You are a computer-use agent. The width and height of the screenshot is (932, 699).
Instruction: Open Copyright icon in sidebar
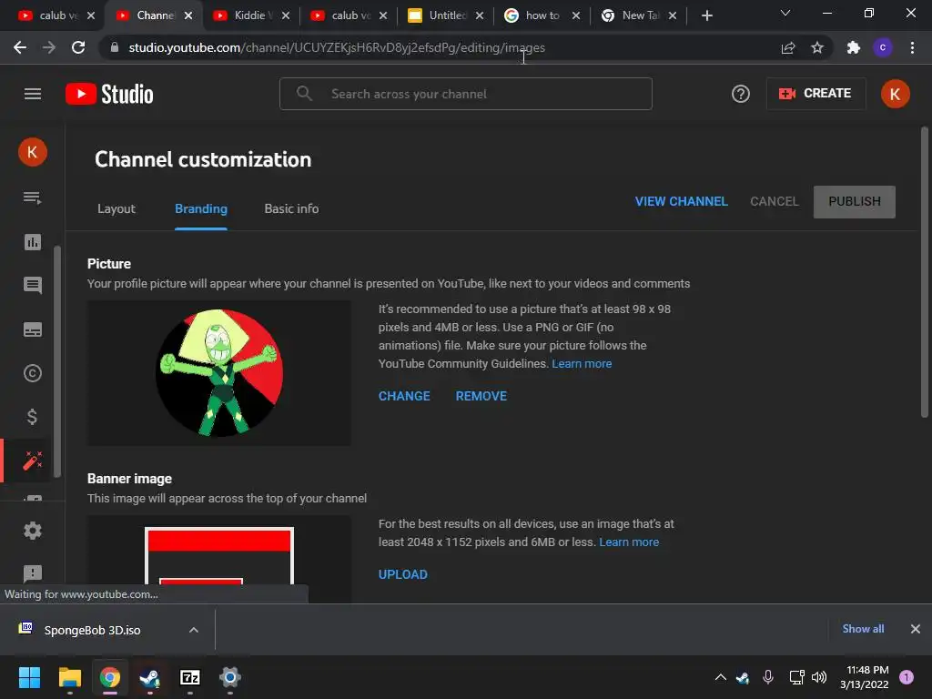(33, 373)
